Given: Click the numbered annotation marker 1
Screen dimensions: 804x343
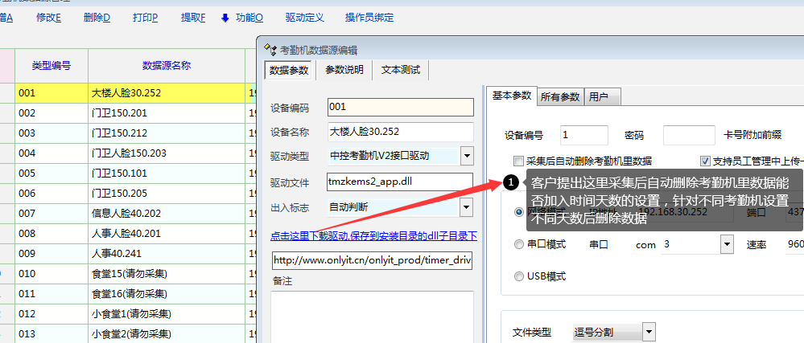Looking at the screenshot, I should pos(510,183).
